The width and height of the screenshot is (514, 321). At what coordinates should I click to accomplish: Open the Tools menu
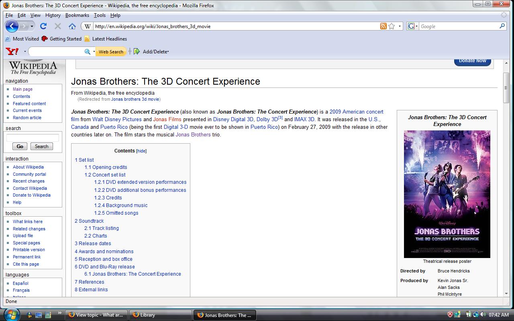coord(100,15)
